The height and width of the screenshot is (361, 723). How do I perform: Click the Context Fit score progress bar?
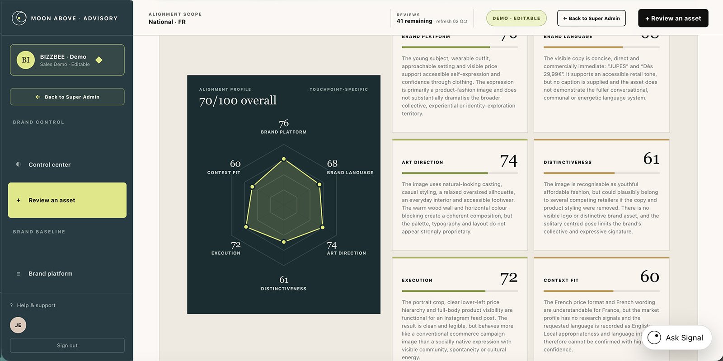click(x=601, y=291)
